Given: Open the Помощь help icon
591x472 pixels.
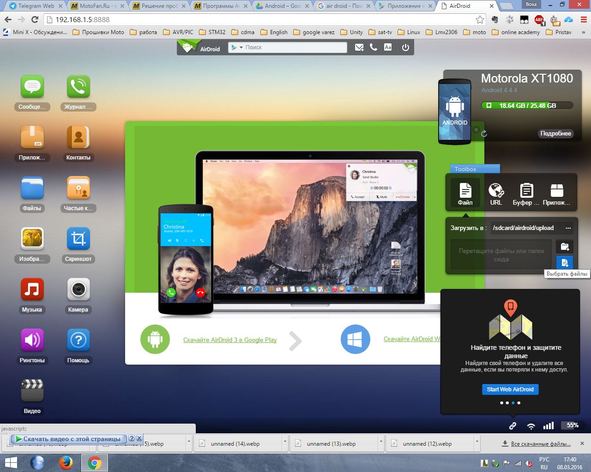Looking at the screenshot, I should [78, 341].
